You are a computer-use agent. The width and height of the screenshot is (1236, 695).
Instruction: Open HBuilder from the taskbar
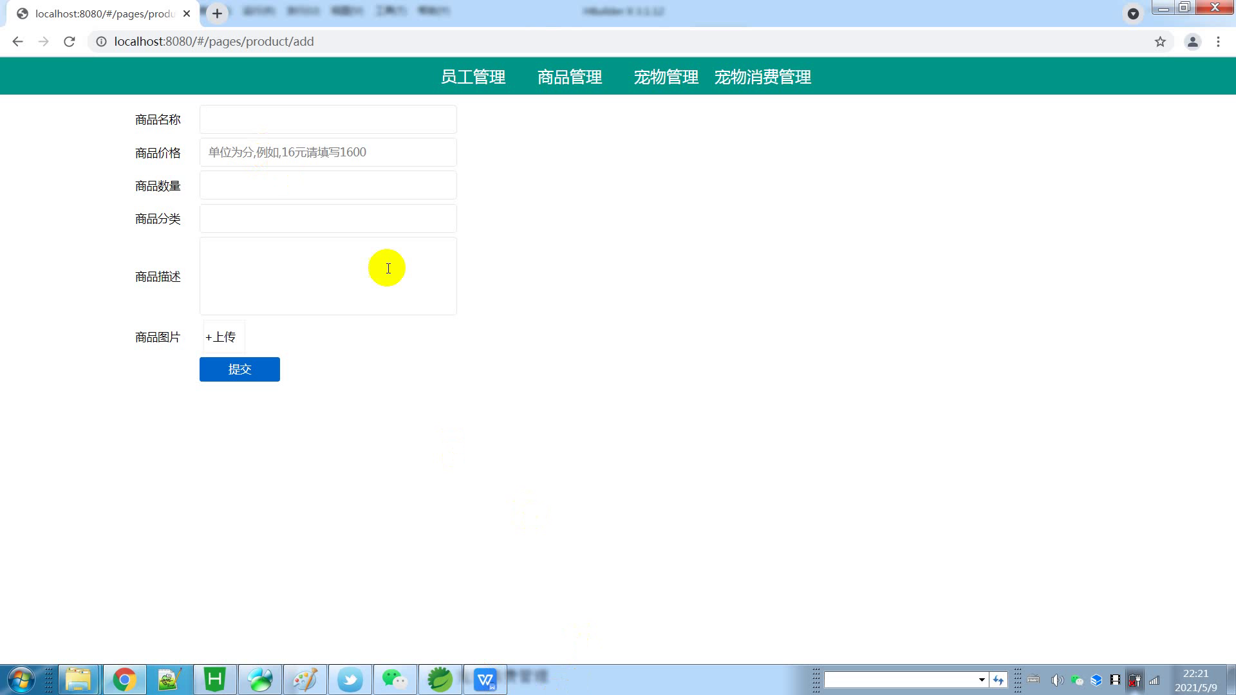pos(214,680)
